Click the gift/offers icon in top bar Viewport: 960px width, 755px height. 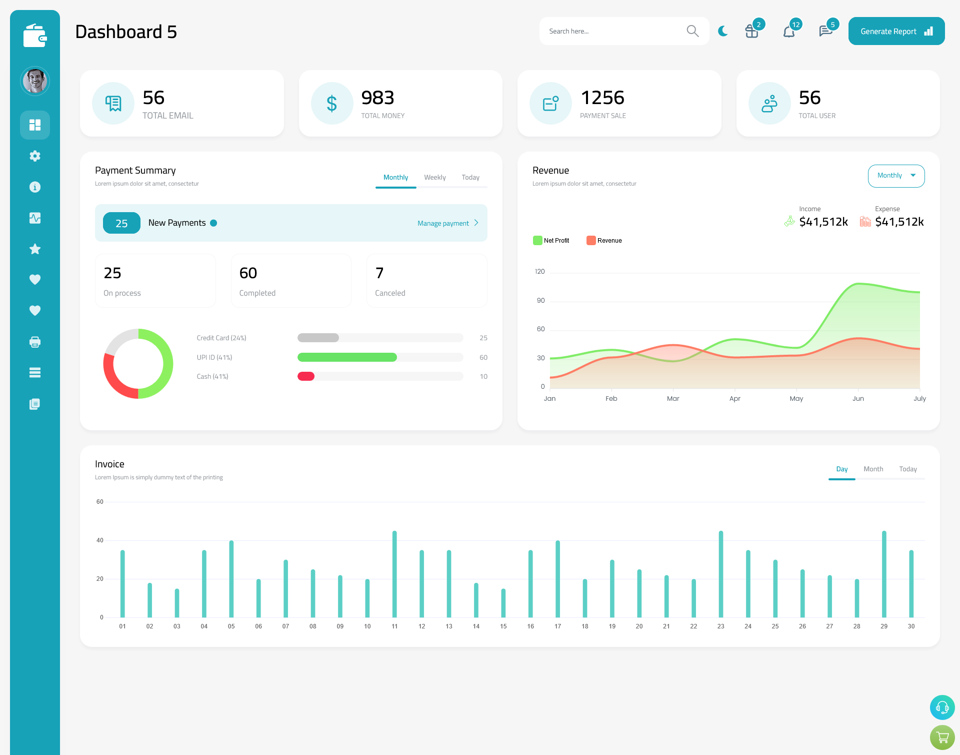click(x=750, y=31)
